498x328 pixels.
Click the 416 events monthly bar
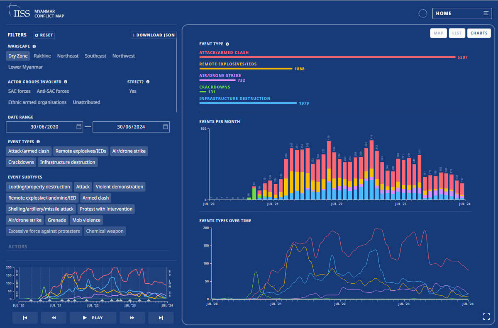[372, 170]
